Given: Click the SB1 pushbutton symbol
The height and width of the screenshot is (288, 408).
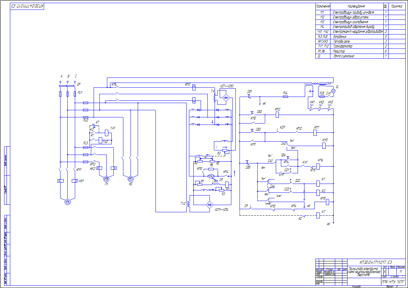Looking at the screenshot, I should point(249,97).
